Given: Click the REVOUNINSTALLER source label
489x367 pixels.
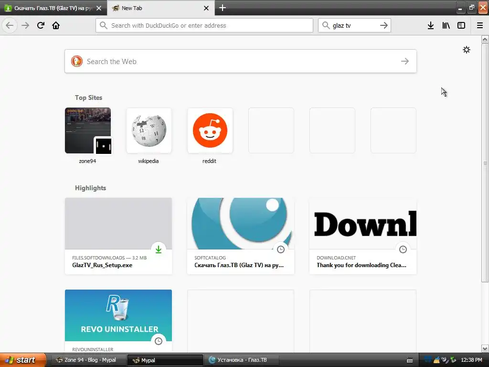Looking at the screenshot, I should (93, 349).
